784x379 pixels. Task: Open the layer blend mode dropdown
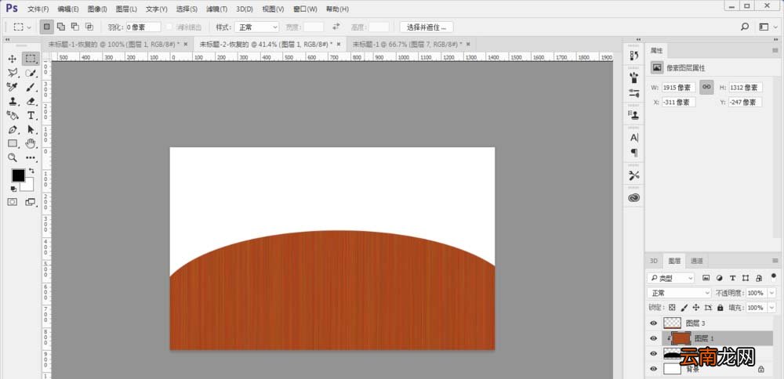coord(678,293)
